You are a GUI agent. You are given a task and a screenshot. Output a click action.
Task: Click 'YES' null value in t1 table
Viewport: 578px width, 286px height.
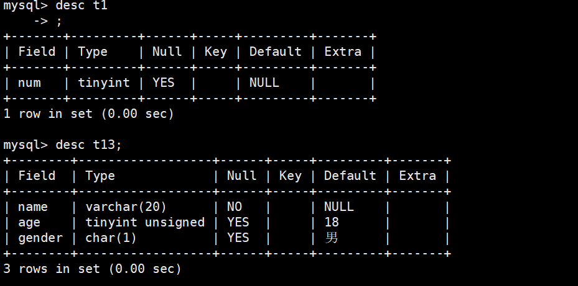[163, 83]
